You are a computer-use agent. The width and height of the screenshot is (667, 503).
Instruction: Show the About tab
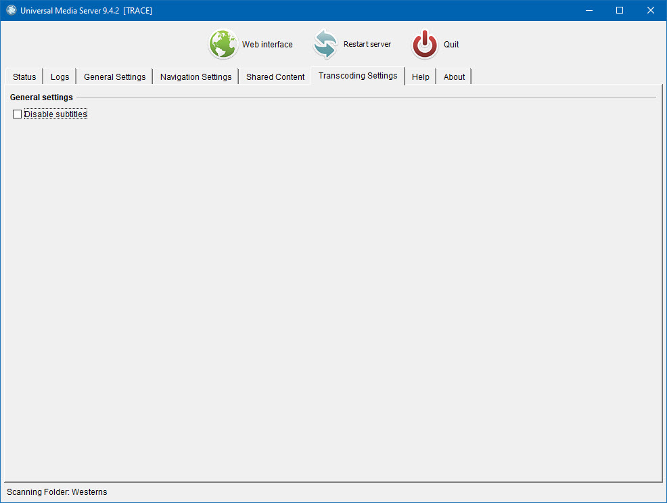454,77
